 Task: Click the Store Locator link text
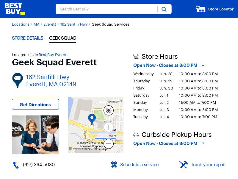[221, 9]
